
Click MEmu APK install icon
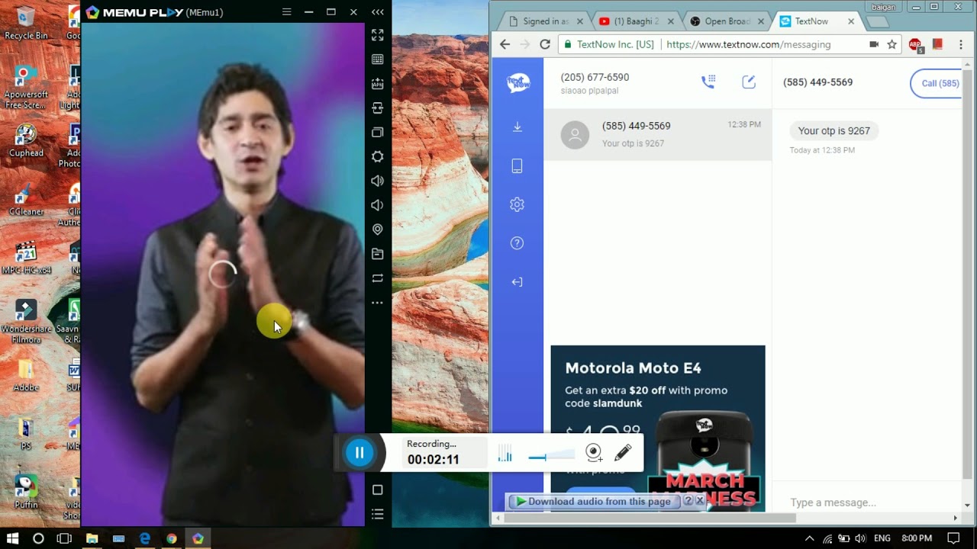(377, 84)
